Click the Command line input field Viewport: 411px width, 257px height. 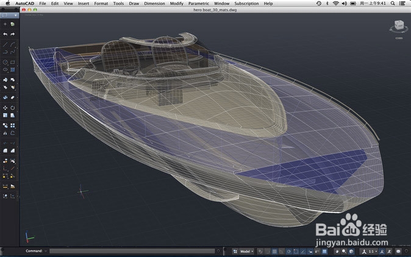coord(133,251)
